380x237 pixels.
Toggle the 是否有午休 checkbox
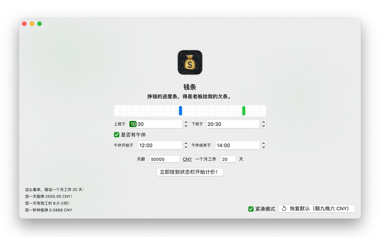117,135
